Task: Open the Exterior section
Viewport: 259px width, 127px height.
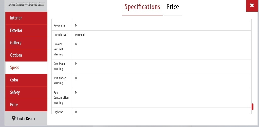Action: 26,31
